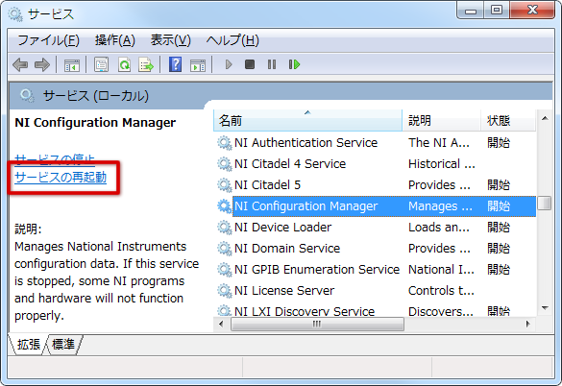
Task: Select the NI Citadel 4 Service row name
Action: pos(290,164)
